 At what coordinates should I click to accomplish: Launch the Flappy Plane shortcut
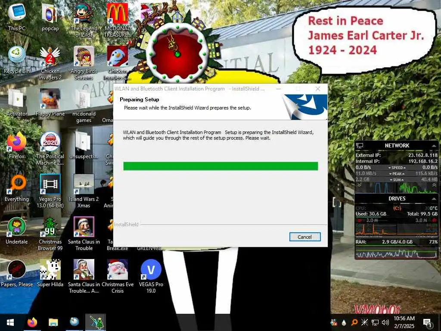[x=50, y=103]
